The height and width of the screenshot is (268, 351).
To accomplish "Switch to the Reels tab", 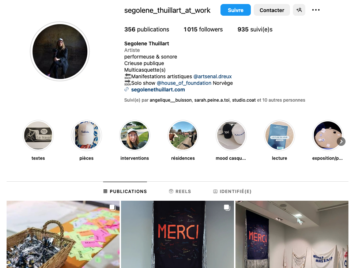I will coord(180,192).
